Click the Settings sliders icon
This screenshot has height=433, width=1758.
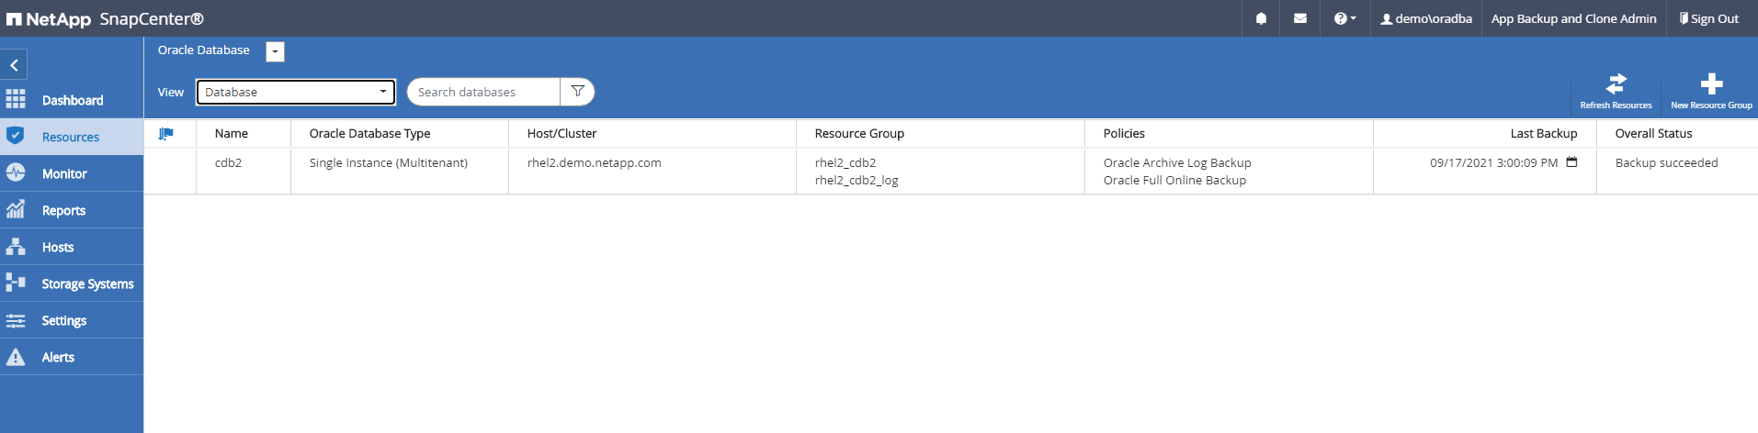click(16, 320)
